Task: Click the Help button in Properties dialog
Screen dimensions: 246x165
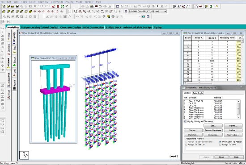Action: click(x=237, y=157)
